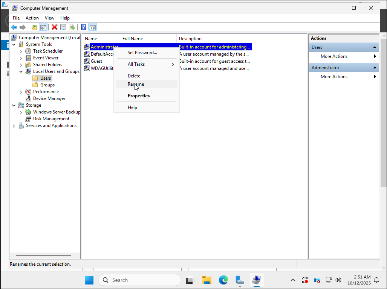Click inside the taskbar Search field

pos(139,280)
